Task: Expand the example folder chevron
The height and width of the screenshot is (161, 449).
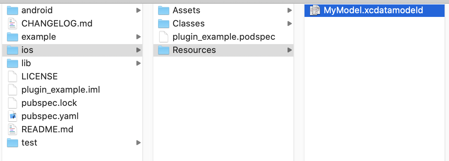Action: click(138, 37)
